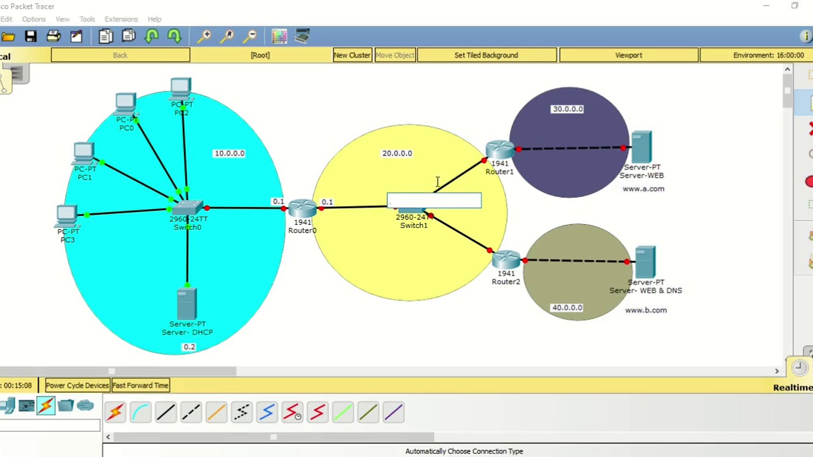The width and height of the screenshot is (813, 457).
Task: Reset zoom with the magnifier R icon
Action: 227,37
